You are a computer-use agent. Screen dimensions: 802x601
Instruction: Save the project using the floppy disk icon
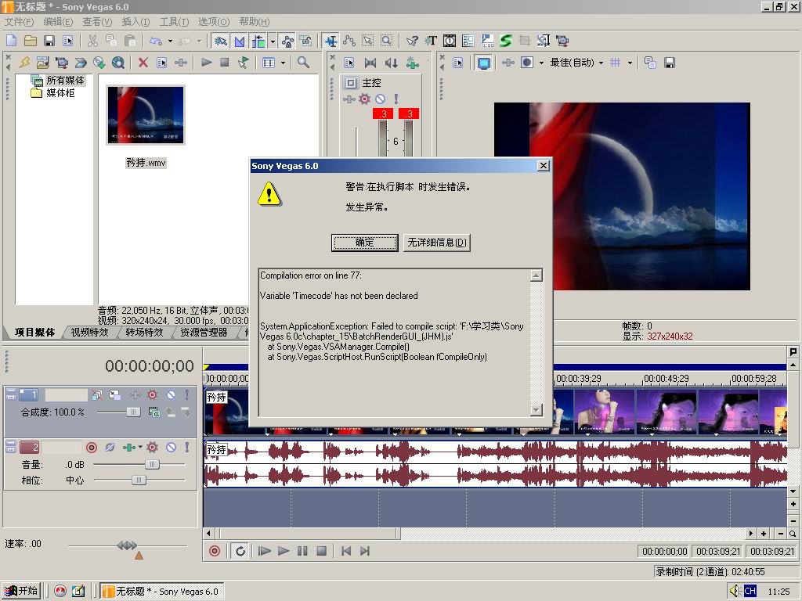point(49,41)
